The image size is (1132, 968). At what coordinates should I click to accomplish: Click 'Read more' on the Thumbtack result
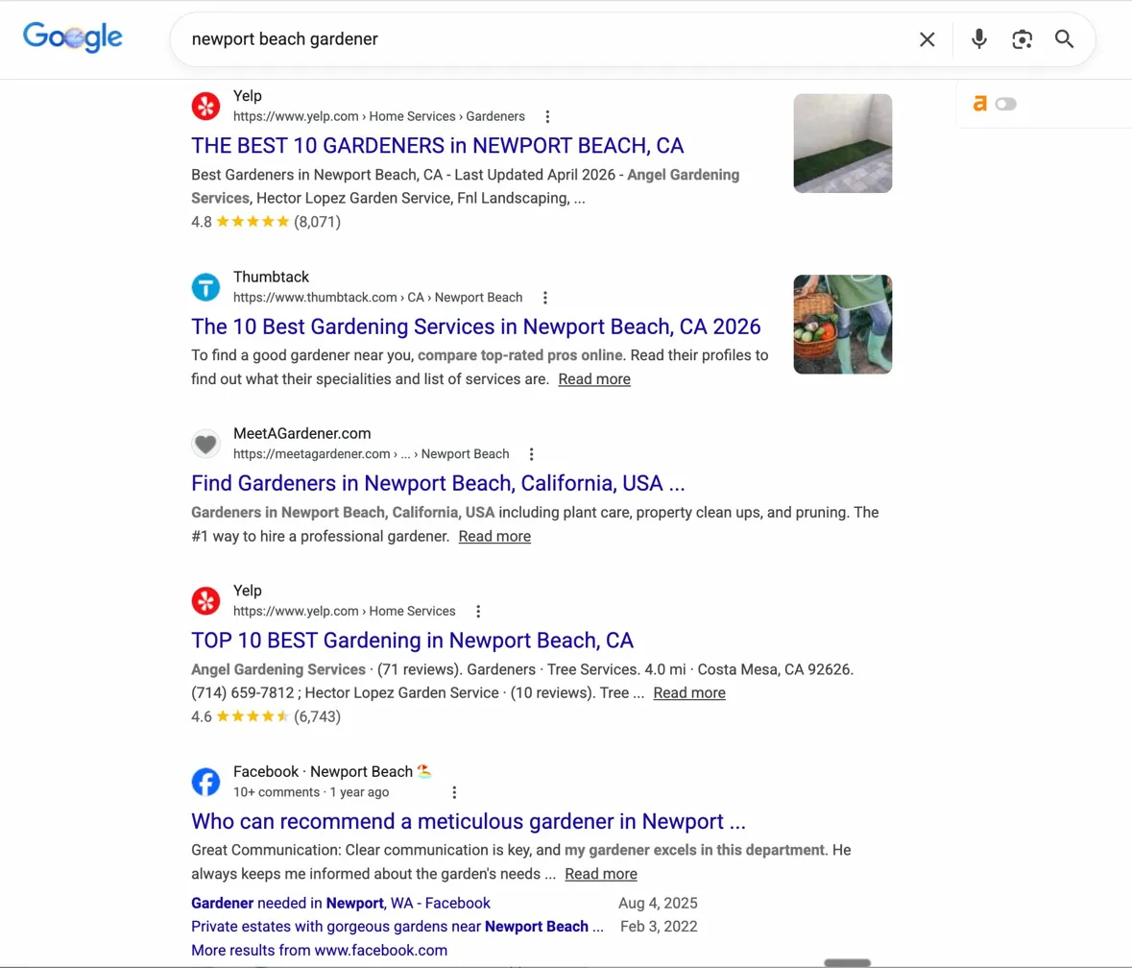[x=593, y=378]
